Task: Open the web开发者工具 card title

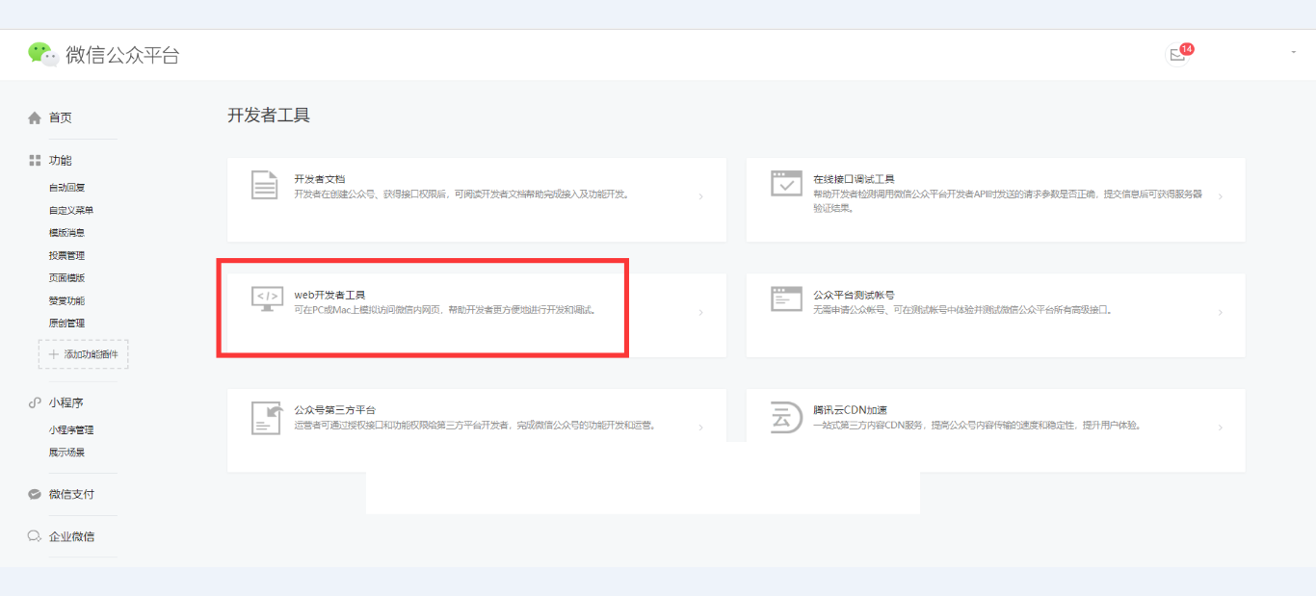Action: [x=330, y=295]
